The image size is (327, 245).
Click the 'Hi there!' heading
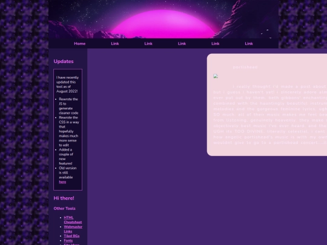click(x=64, y=198)
